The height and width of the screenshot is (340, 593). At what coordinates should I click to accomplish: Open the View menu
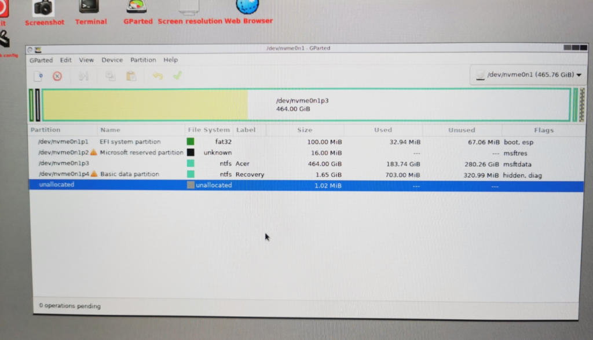(86, 60)
